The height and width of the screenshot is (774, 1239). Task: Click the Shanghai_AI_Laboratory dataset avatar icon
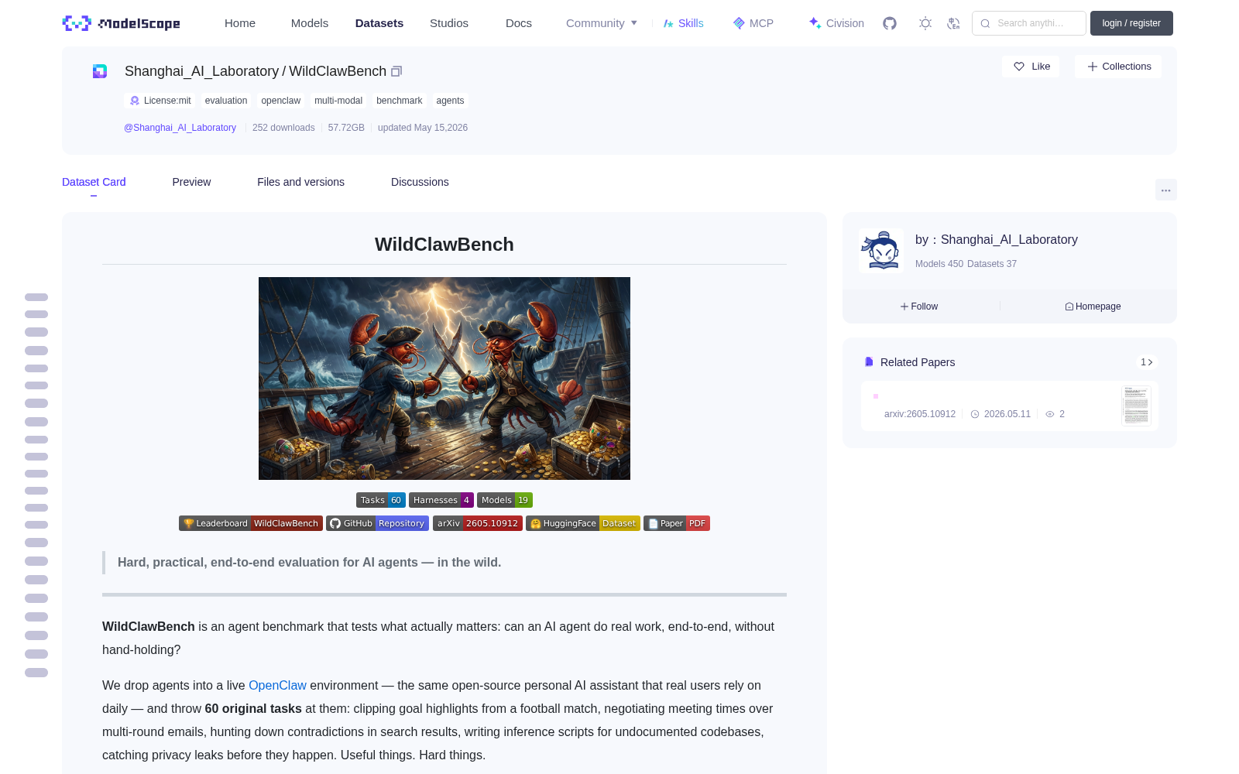click(100, 71)
